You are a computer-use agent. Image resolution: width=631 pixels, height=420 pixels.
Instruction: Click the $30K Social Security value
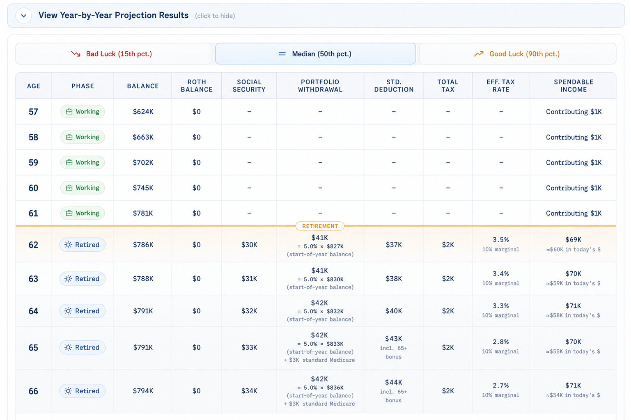click(249, 245)
